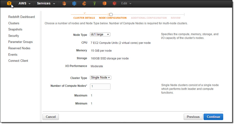Click the Previous button
Viewport: 235px width, 125px height.
(193, 117)
